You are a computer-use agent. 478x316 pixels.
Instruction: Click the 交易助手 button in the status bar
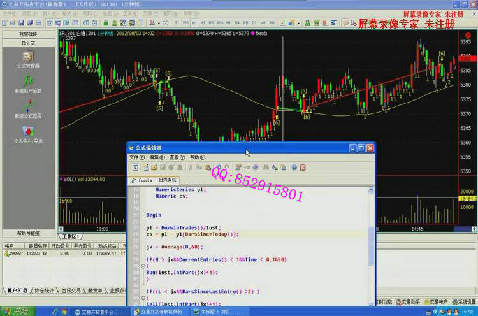click(409, 302)
